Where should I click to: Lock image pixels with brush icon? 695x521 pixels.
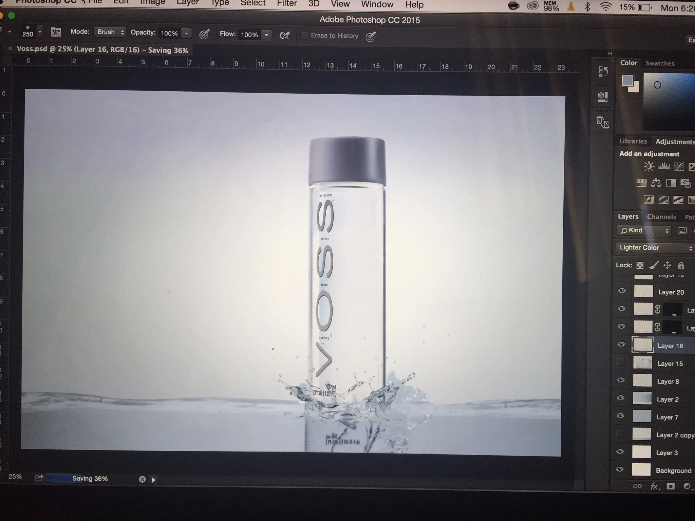pos(654,265)
